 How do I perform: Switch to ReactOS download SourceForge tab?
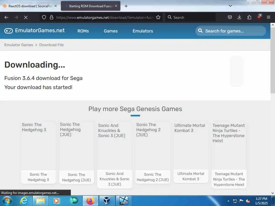pyautogui.click(x=30, y=6)
